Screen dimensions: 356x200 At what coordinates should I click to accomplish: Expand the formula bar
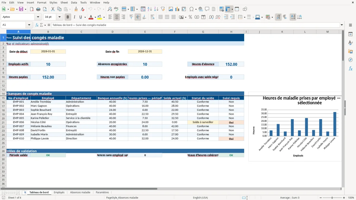pyautogui.click(x=342, y=25)
